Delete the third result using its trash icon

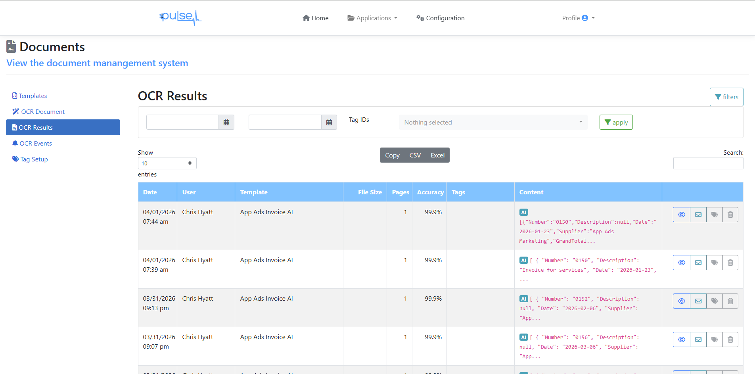(730, 301)
